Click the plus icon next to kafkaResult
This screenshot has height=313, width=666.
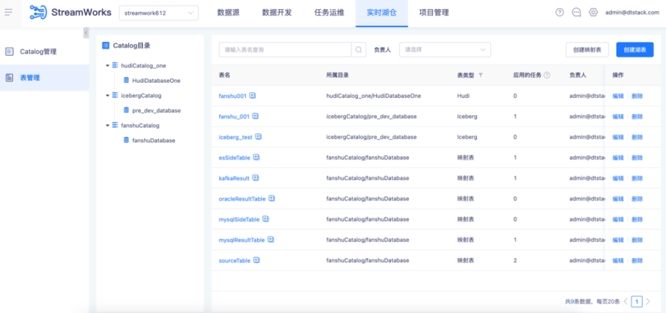point(255,178)
